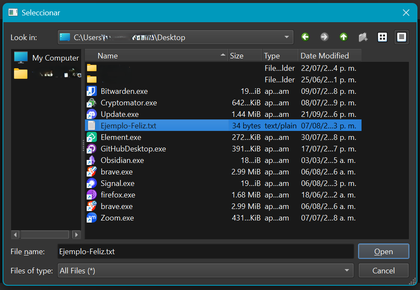Select the Bitwarden.exe shortcut icon

(x=92, y=91)
